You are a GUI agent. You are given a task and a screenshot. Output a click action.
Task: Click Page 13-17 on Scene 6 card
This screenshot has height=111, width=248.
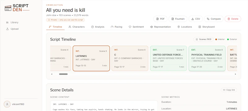[119, 67]
